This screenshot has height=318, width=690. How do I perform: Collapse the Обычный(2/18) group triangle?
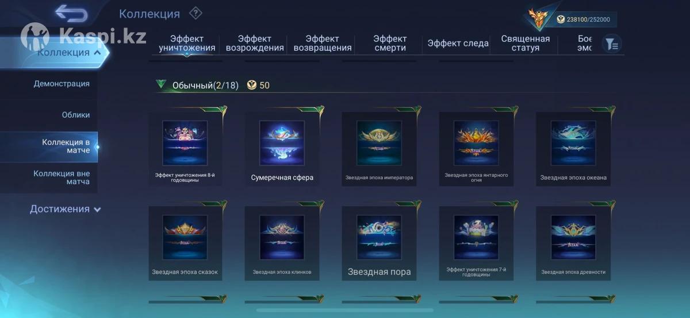[162, 84]
